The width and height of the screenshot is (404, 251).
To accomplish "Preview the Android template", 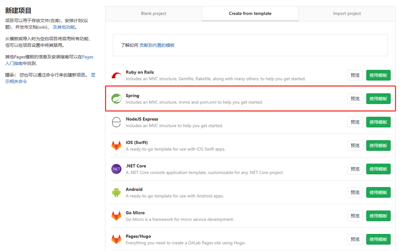I will (355, 192).
